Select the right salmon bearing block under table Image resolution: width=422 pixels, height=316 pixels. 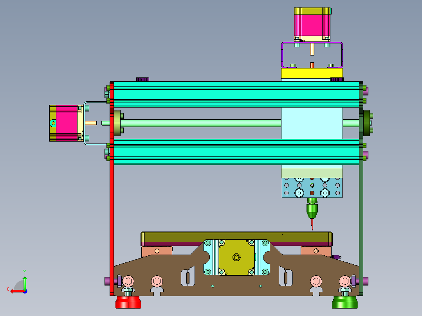316,251
